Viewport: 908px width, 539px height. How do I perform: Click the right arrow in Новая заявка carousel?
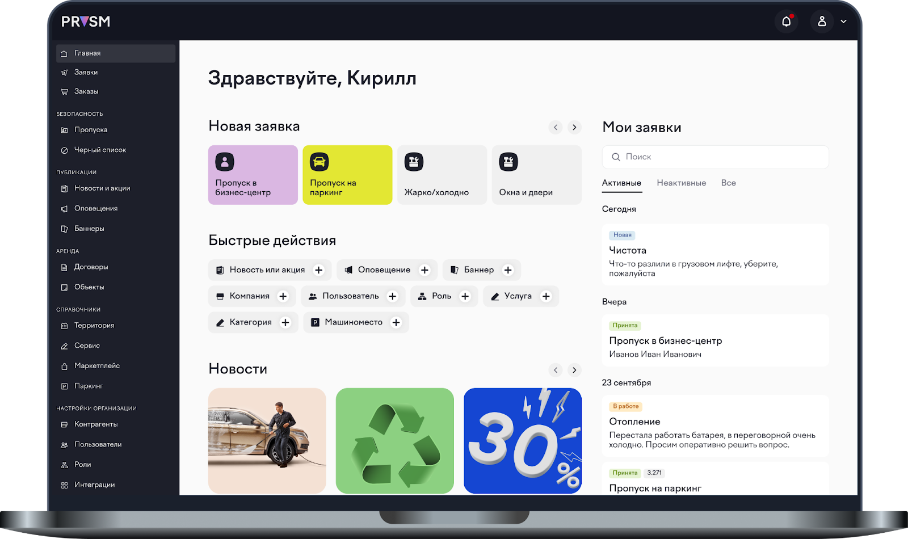(x=575, y=127)
